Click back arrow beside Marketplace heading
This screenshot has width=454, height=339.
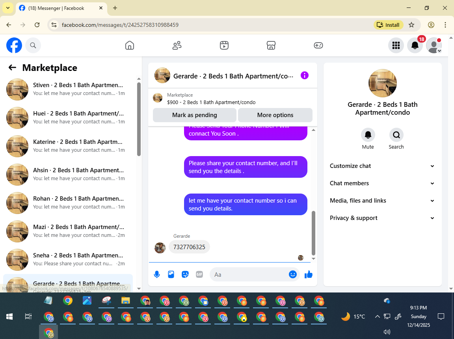click(12, 67)
